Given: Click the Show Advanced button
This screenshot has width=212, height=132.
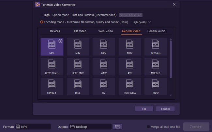Looking at the screenshot, I should [131, 15].
